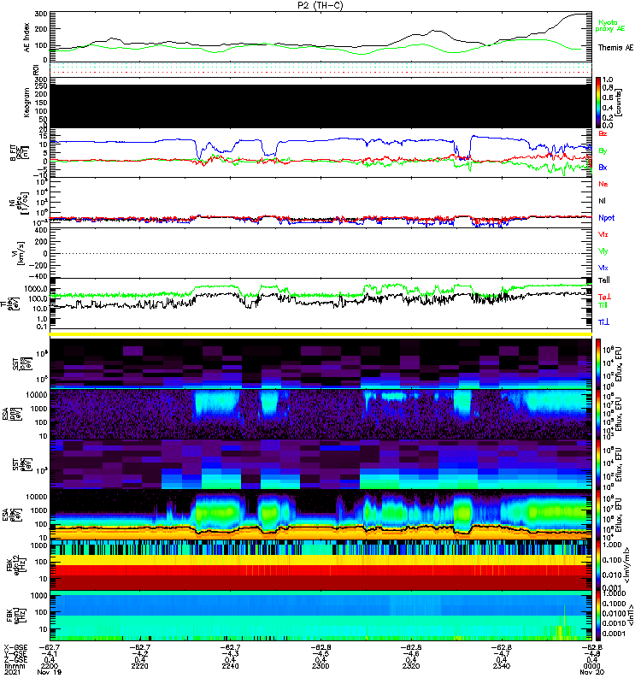Click the plot title P2 (TH-C)
This screenshot has width=641, height=684.
coord(320,5)
